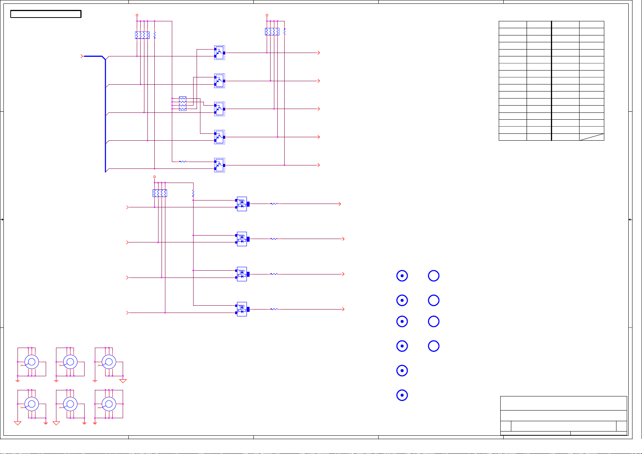
Task: Select the topmost transistor symbol
Action: pyautogui.click(x=219, y=53)
